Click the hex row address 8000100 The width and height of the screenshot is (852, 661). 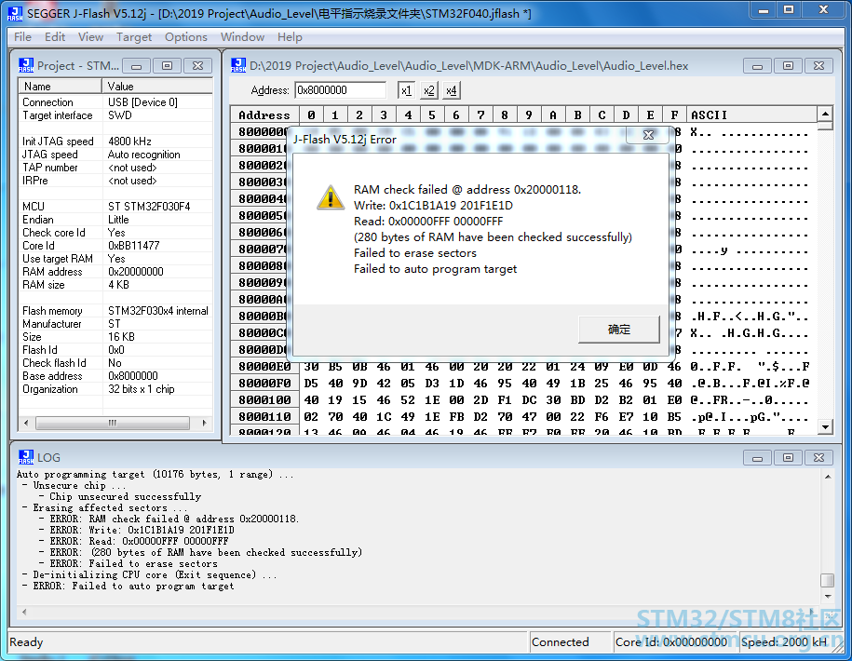[264, 400]
